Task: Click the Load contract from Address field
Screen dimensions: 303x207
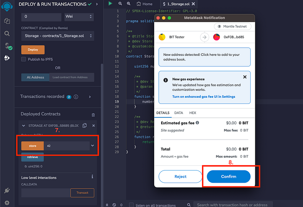Action: tap(72, 77)
